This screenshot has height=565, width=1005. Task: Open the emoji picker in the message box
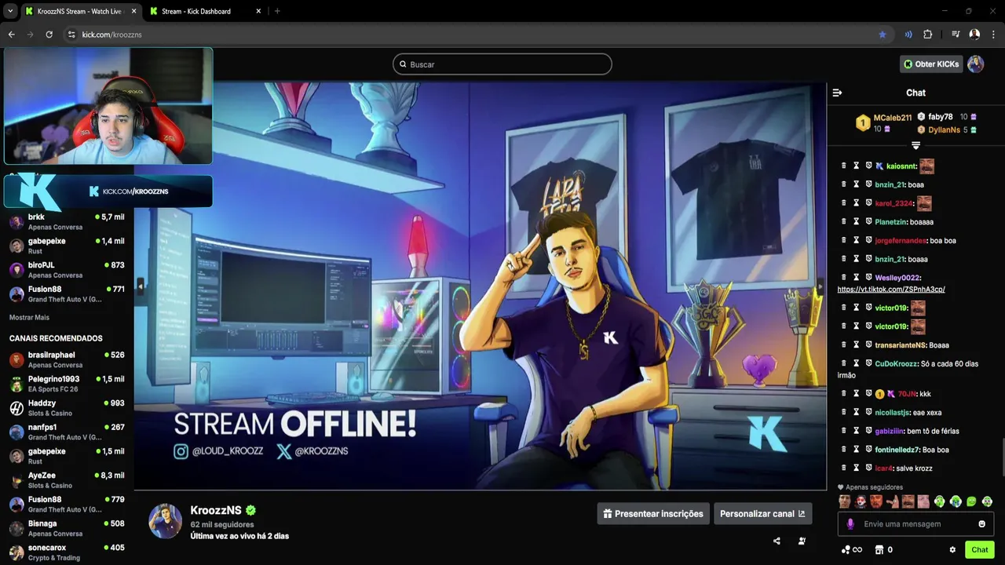tap(981, 524)
